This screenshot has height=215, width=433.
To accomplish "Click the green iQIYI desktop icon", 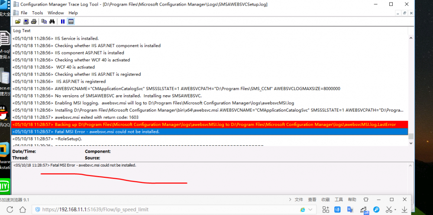I will coord(5,187).
